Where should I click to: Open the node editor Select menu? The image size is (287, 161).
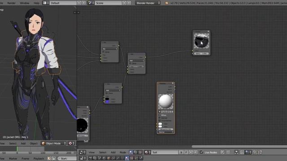point(103,152)
